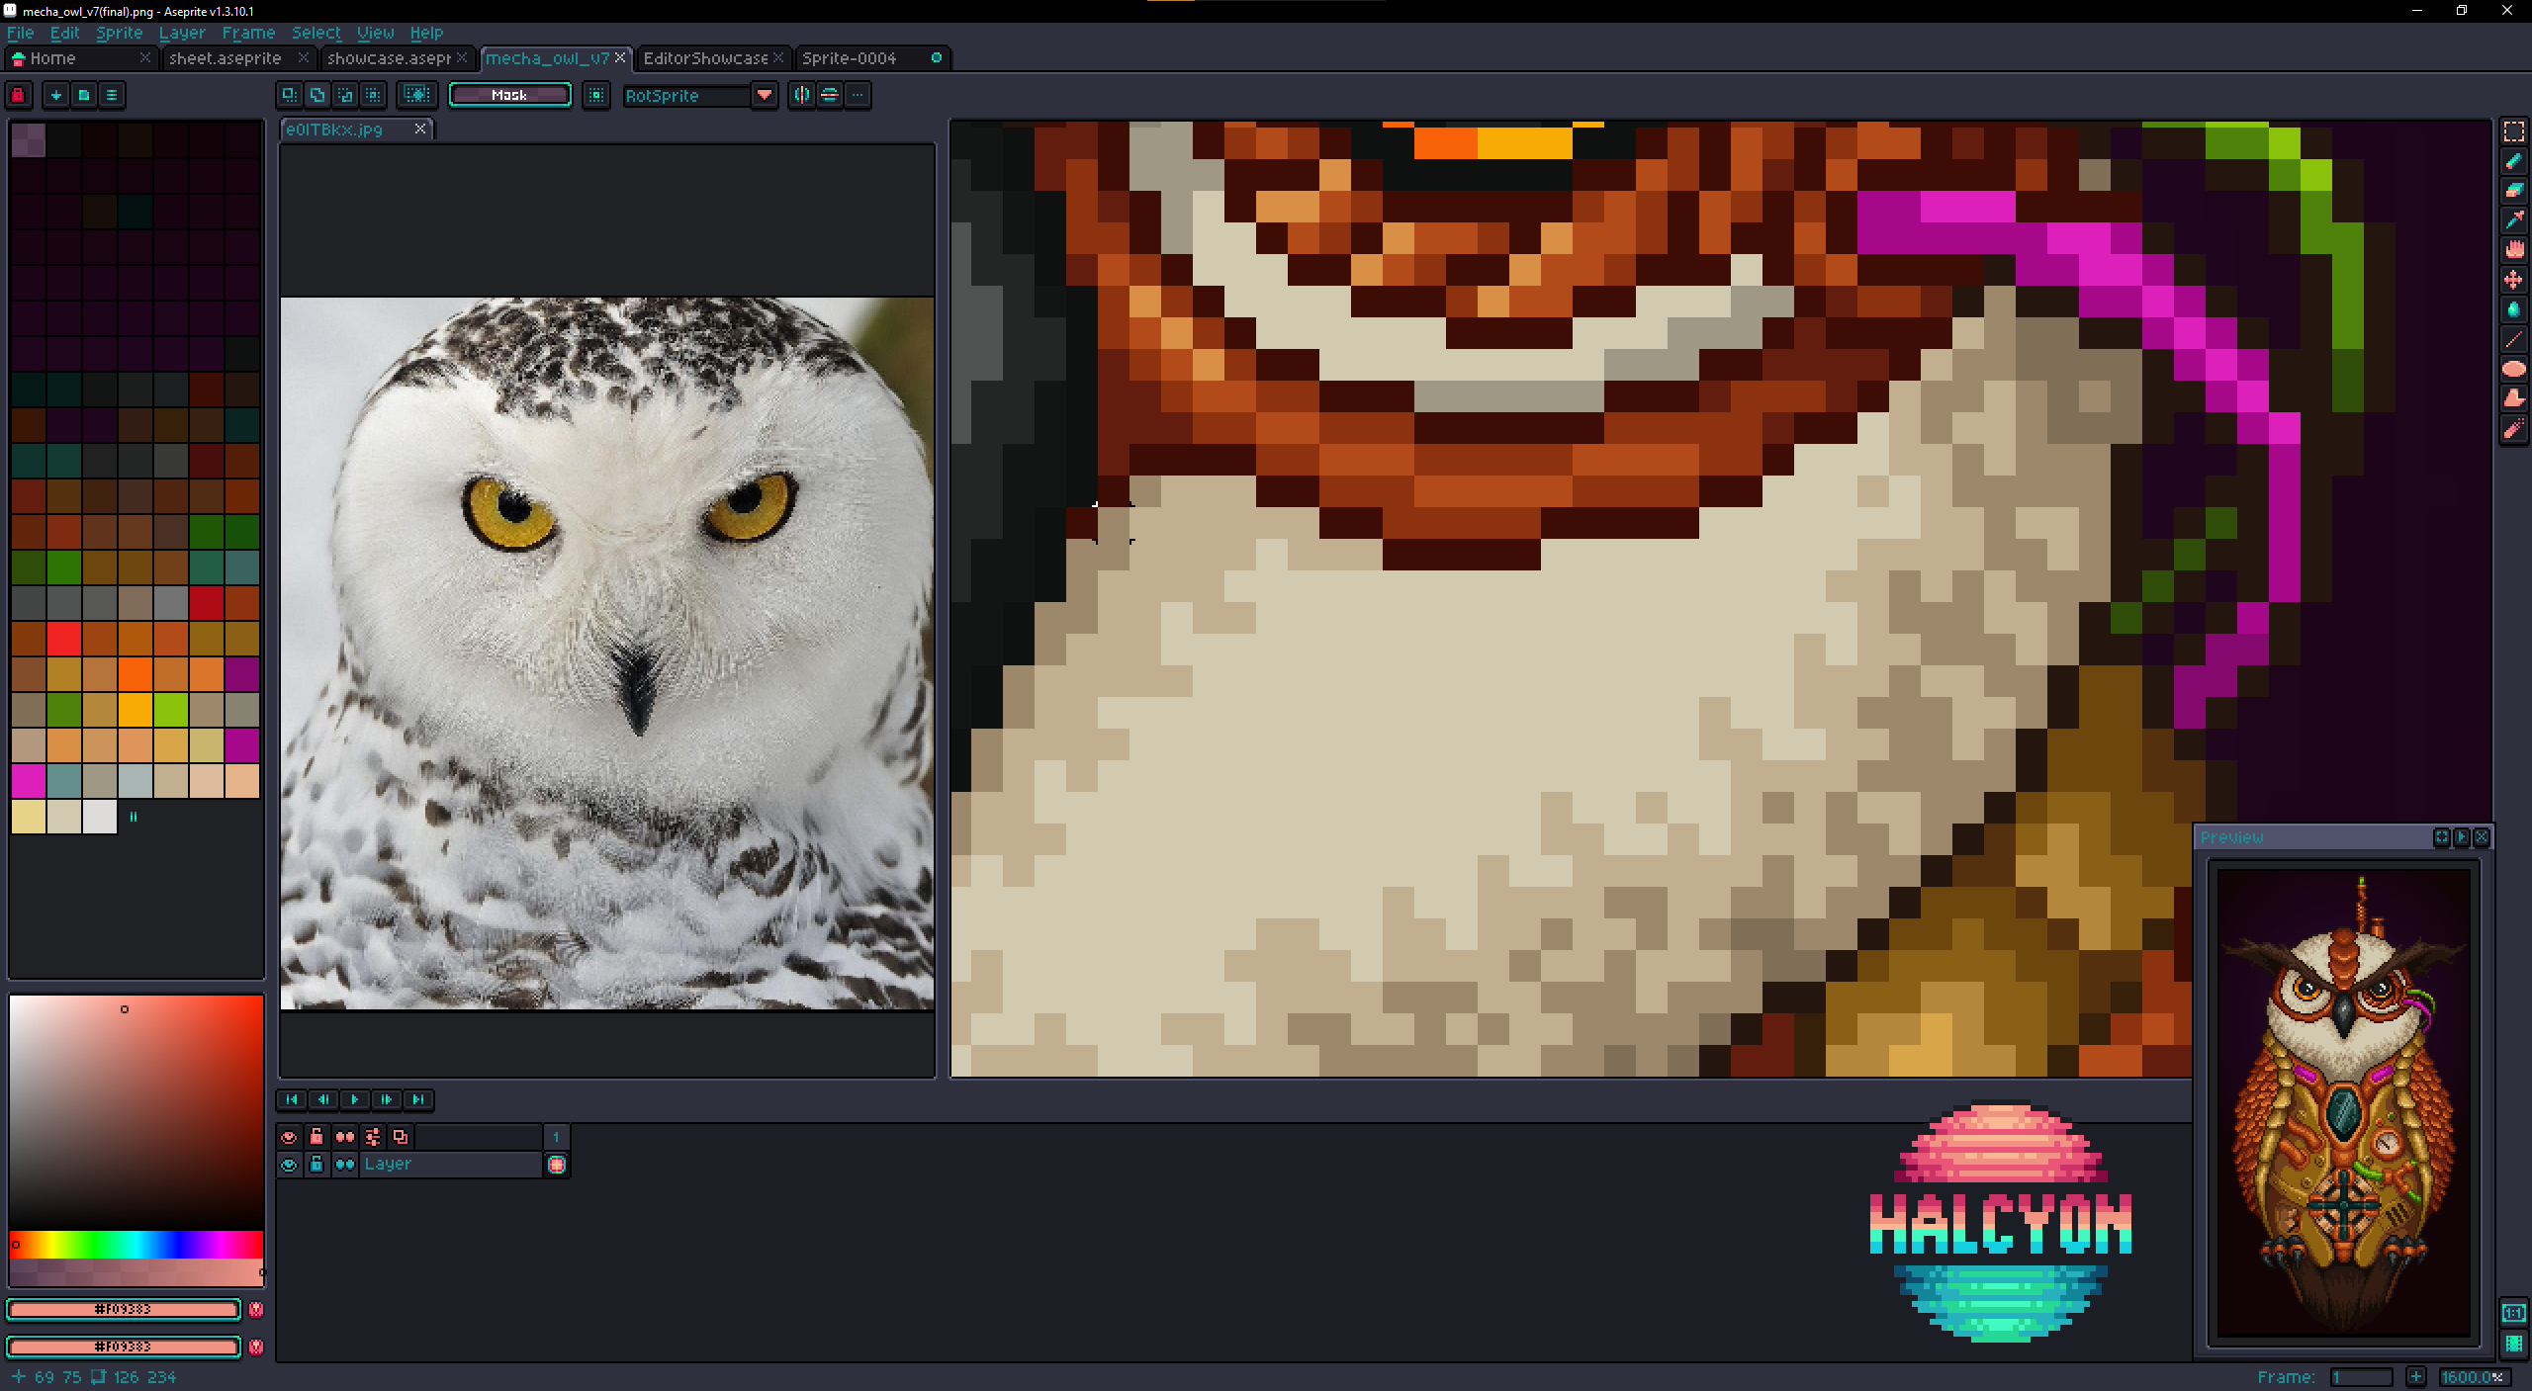The width and height of the screenshot is (2532, 1391).
Task: Click the flip horizontal symmetry icon
Action: pyautogui.click(x=802, y=95)
